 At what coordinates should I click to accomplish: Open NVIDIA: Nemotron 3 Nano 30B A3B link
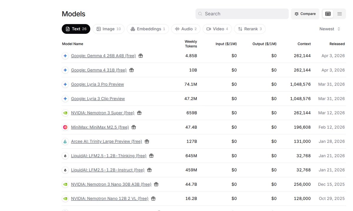(111, 184)
